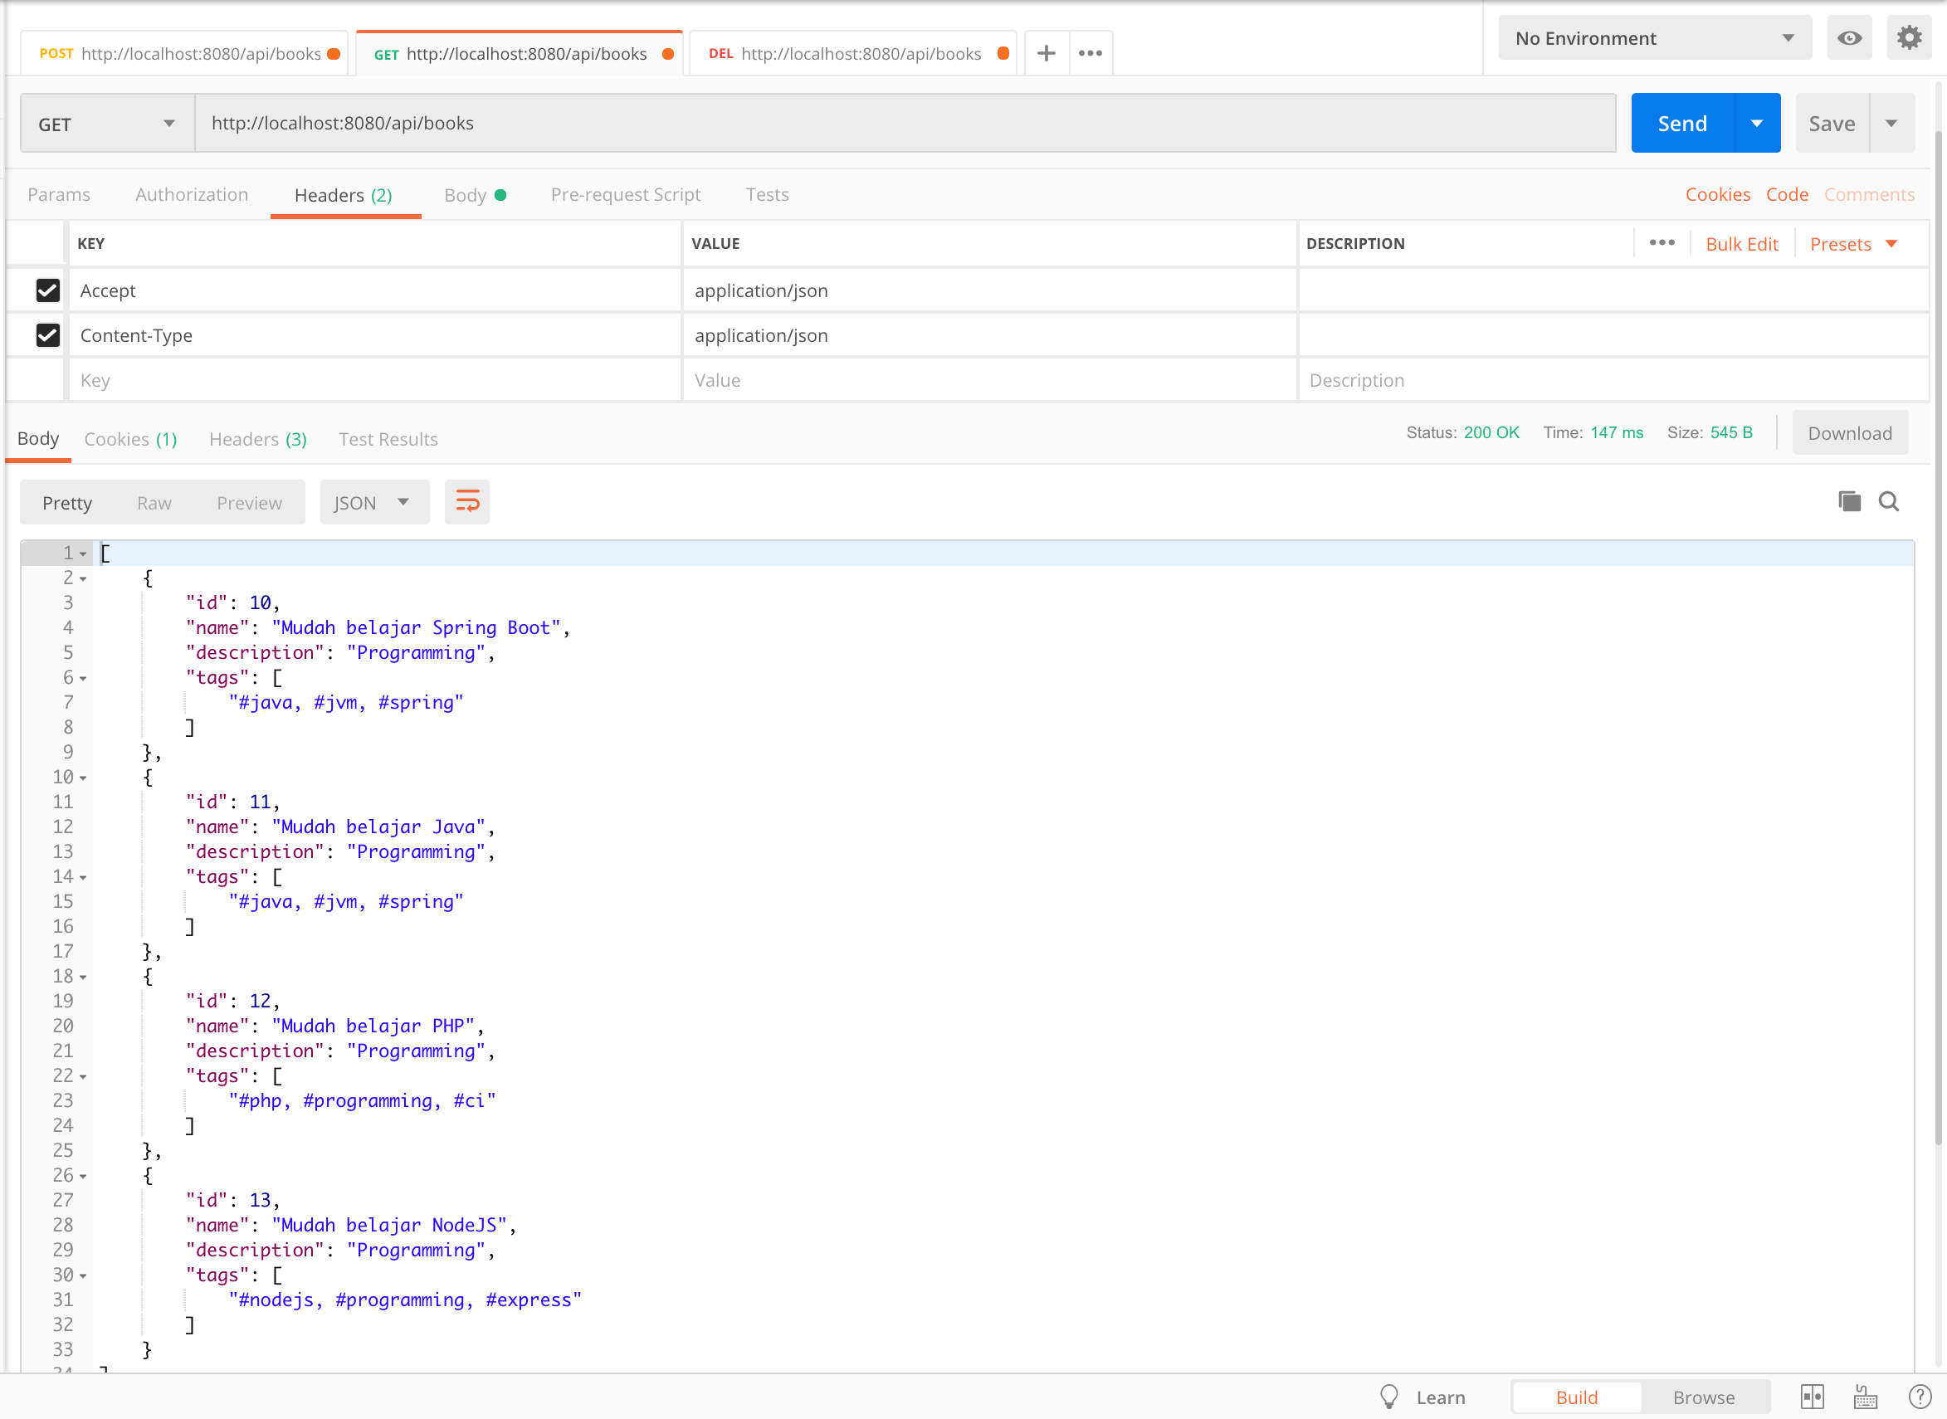Open the DEL request tab

845,53
